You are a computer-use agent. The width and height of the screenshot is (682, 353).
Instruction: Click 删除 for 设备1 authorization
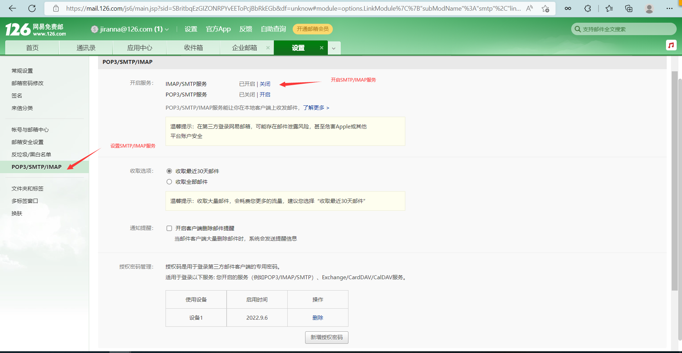click(318, 318)
